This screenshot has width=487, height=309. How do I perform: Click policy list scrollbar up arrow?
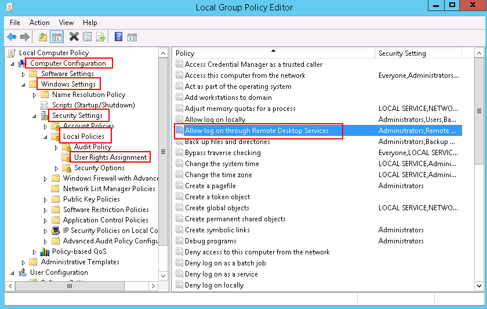[x=479, y=53]
